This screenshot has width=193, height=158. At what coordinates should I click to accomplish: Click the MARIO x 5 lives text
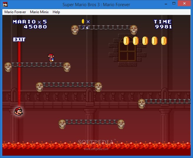(x=30, y=22)
